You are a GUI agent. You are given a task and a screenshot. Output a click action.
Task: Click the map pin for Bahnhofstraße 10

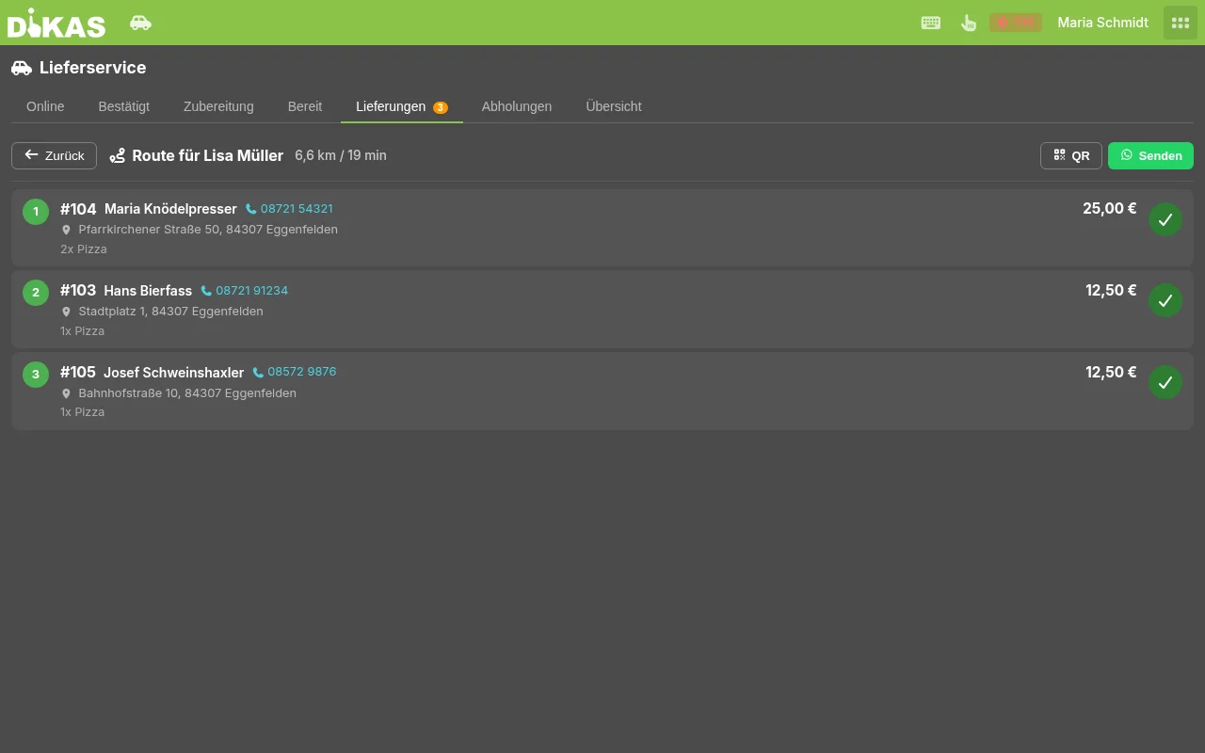point(66,393)
